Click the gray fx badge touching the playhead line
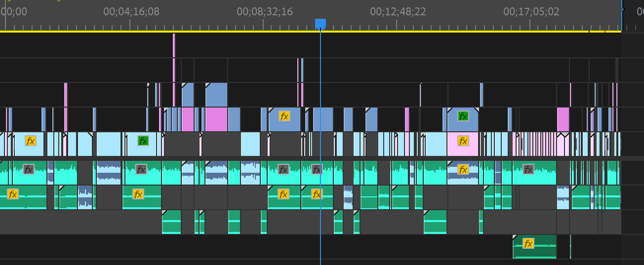 [x=317, y=170]
